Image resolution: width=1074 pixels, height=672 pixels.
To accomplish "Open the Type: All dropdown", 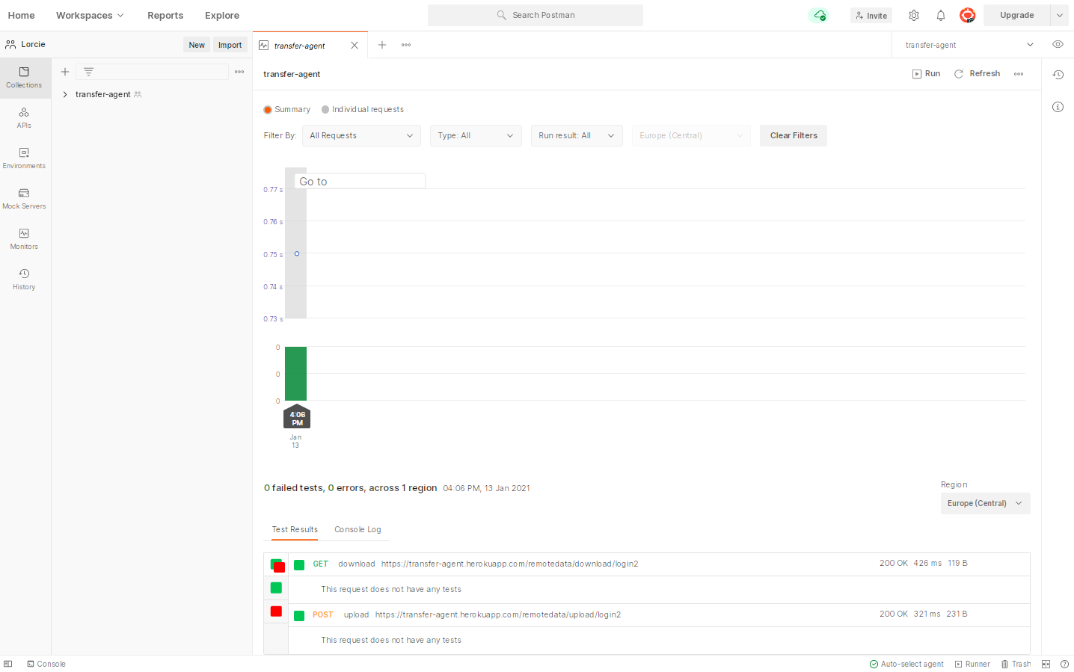I will [476, 136].
